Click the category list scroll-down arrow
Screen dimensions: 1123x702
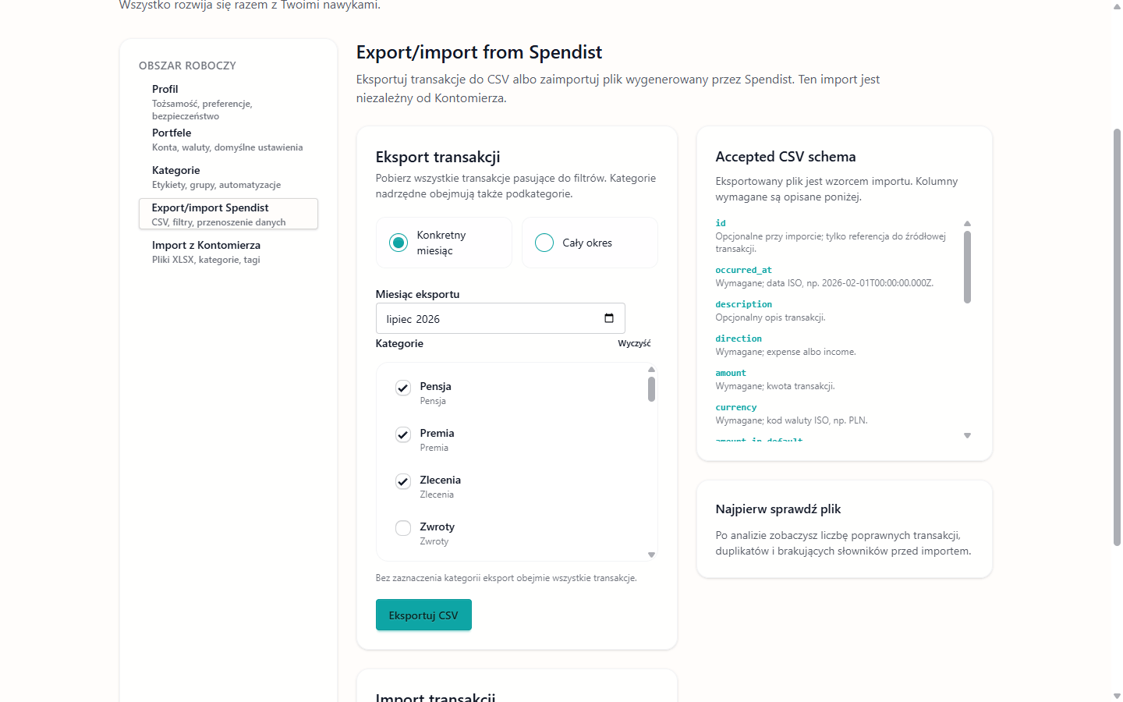[x=651, y=555]
